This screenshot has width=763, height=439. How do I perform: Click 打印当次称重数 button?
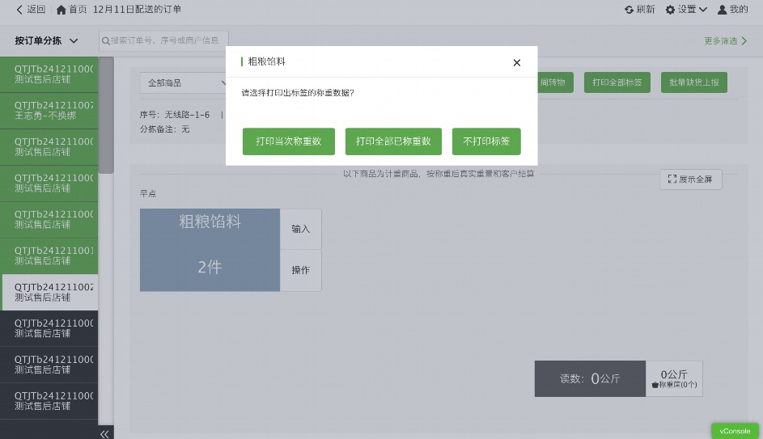[289, 141]
